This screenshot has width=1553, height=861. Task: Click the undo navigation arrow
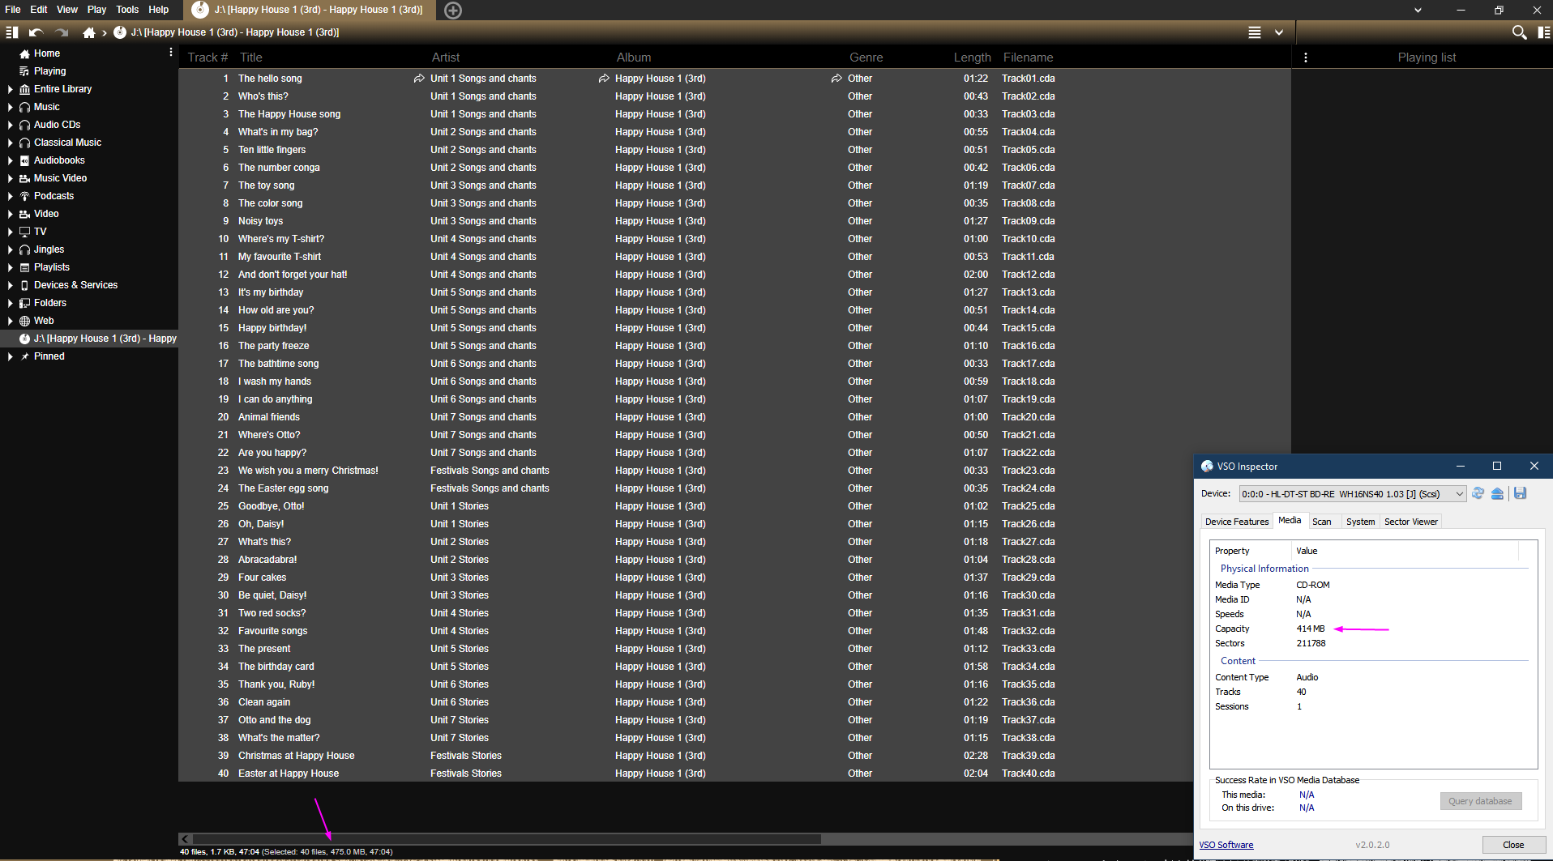pyautogui.click(x=36, y=32)
